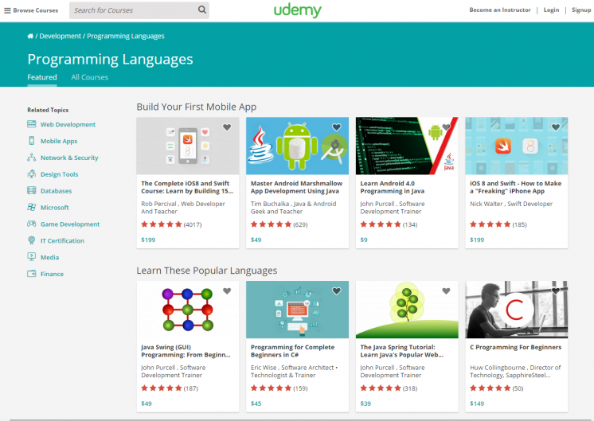This screenshot has width=594, height=421.
Task: Click the $149 price on C Programming
Action: [x=477, y=403]
